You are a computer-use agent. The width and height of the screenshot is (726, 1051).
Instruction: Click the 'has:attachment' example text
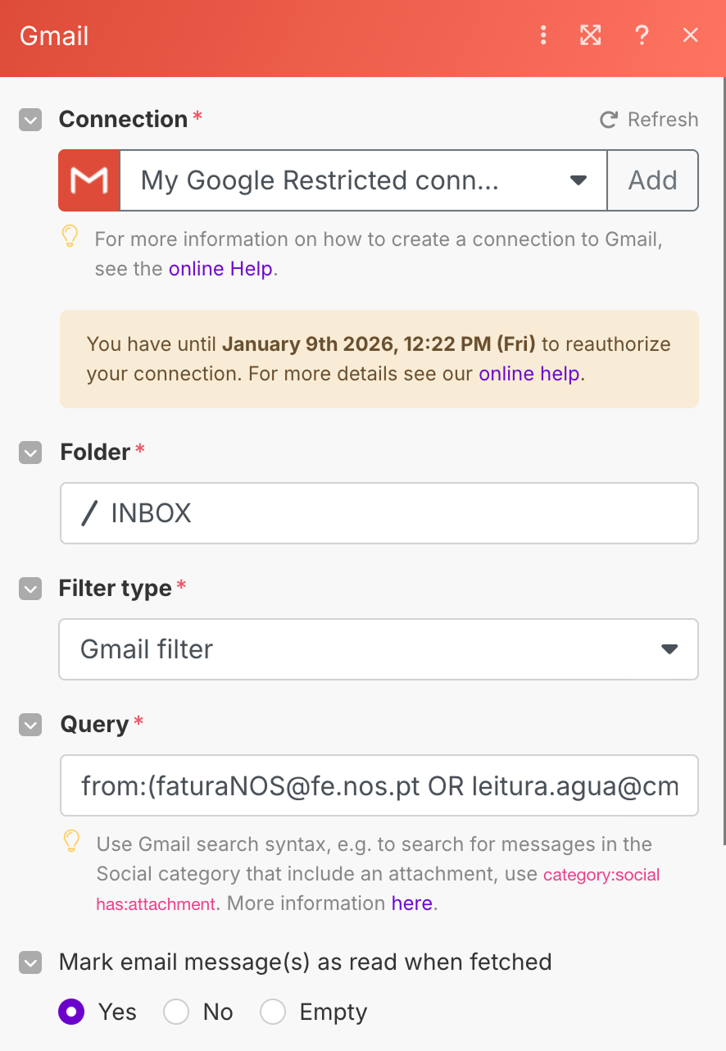[156, 904]
